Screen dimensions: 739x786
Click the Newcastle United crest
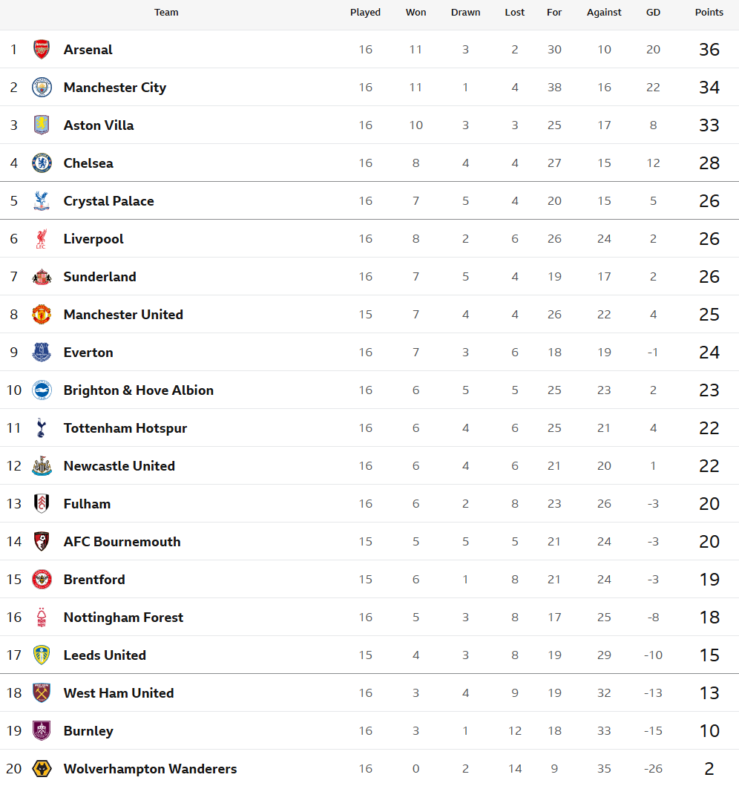coord(42,466)
